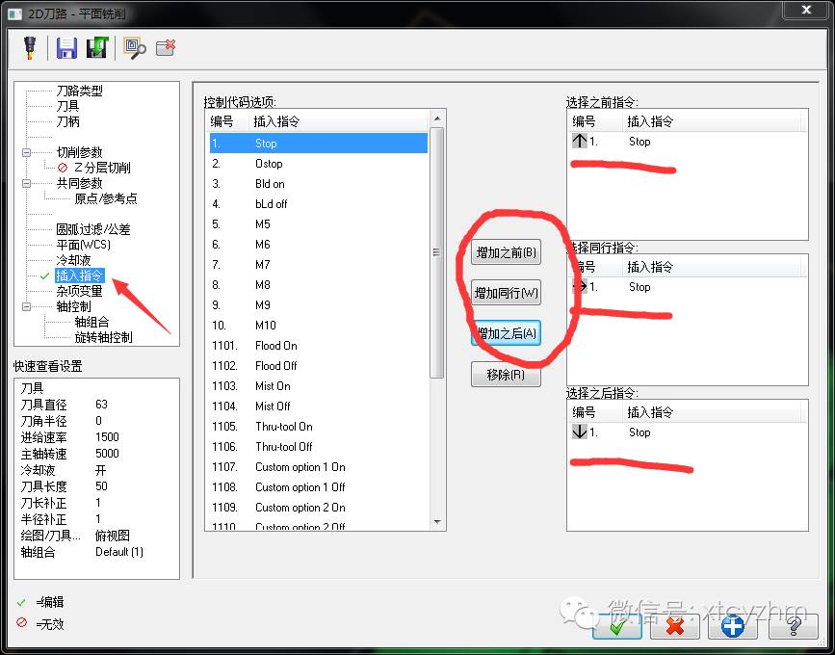Viewport: 835px width, 655px height.
Task: Click the magnifier view toolpath icon
Action: tap(135, 48)
